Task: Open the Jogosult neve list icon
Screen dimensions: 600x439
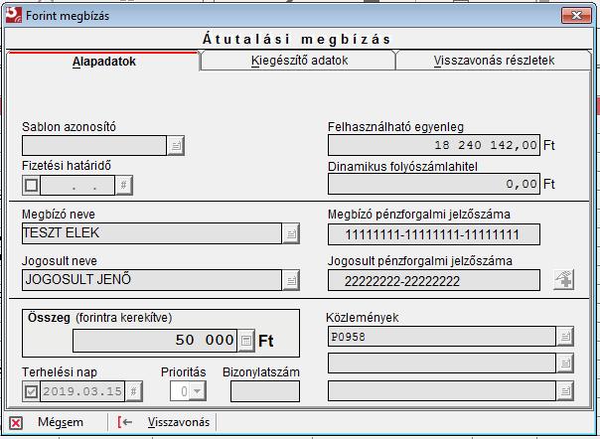Action: tap(291, 280)
